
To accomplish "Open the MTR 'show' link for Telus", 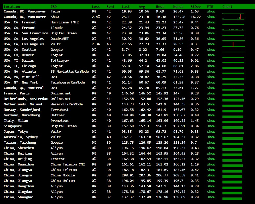I will (211, 11).
